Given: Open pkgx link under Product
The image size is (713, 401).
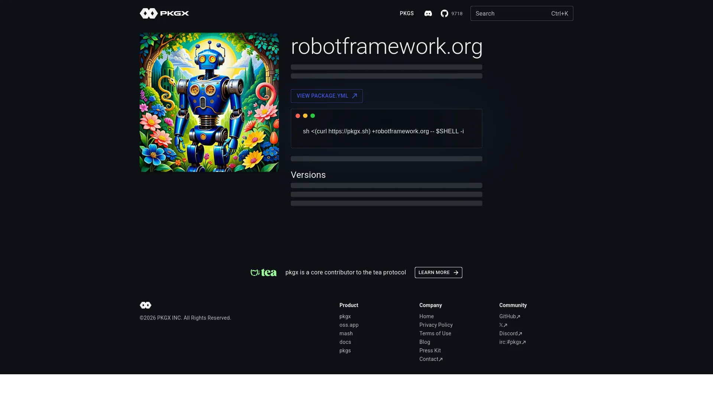Looking at the screenshot, I should [x=345, y=316].
